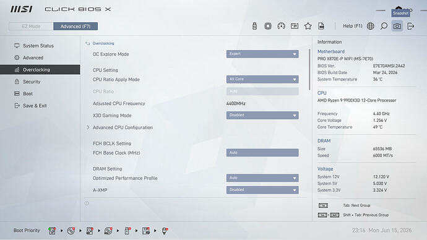
Task: Select Overclocking sidebar menu
Action: point(40,70)
